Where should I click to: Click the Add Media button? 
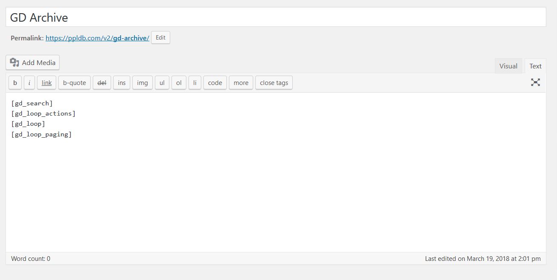(33, 62)
